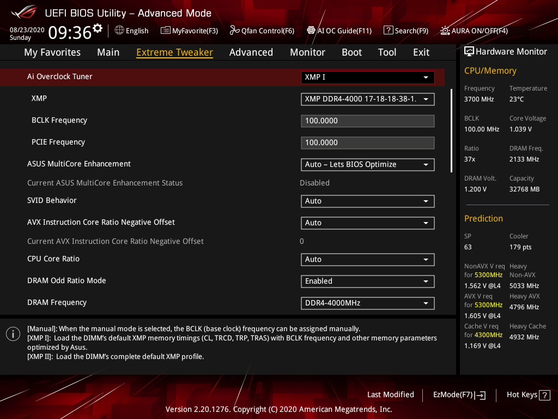Click ASUS MultiCore Enhancement label
The width and height of the screenshot is (558, 419).
(x=79, y=164)
